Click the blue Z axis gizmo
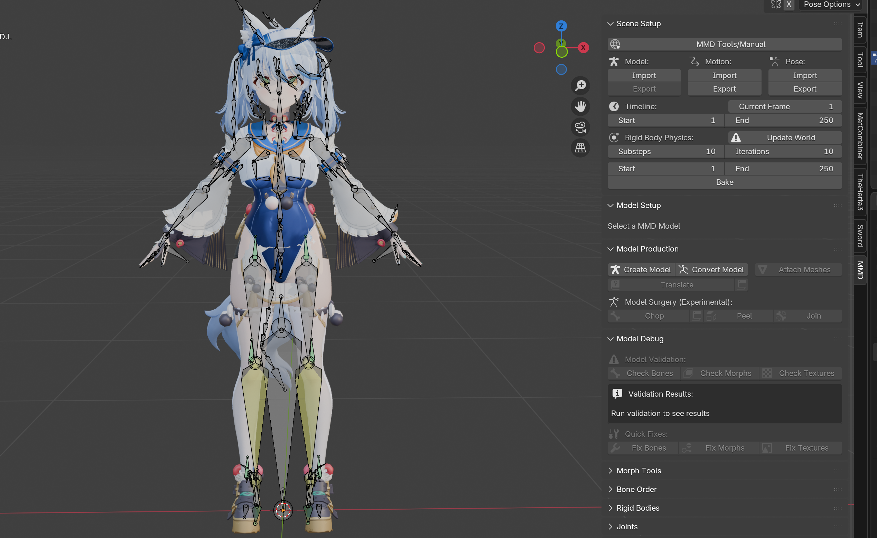877x538 pixels. pos(561,26)
